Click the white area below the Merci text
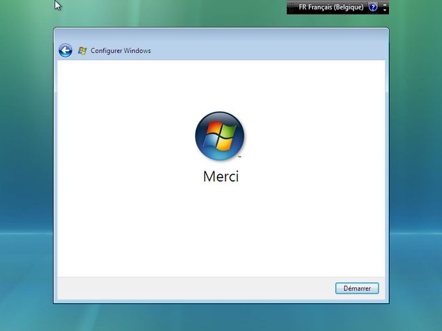 (221, 231)
